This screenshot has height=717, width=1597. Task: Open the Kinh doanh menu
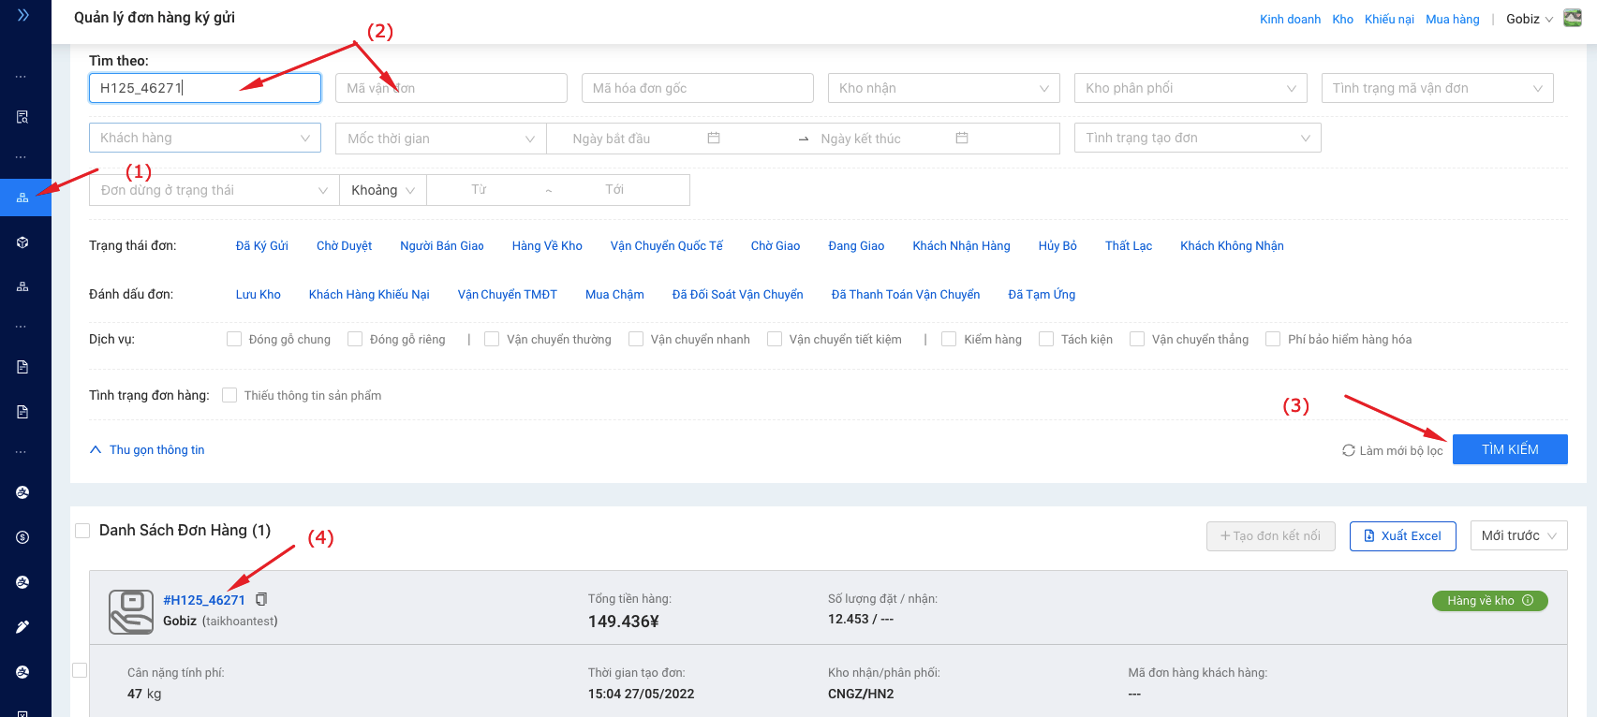click(1289, 19)
